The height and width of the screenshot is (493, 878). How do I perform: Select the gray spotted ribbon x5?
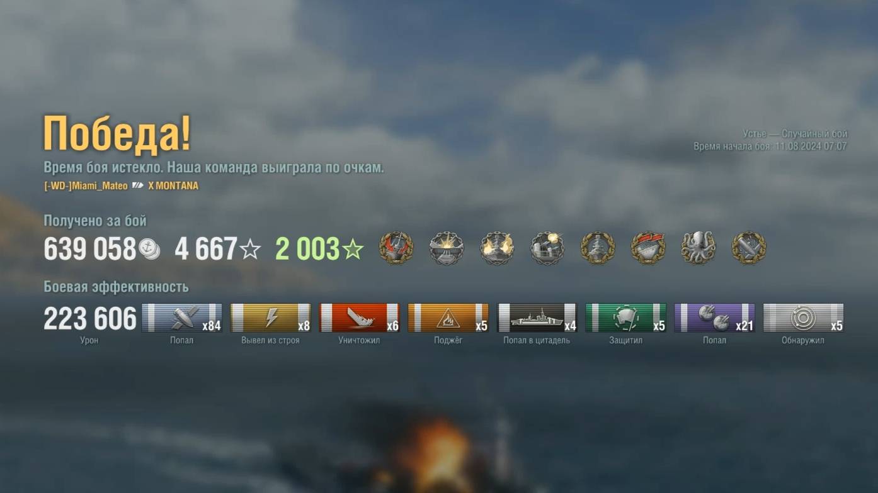tap(804, 318)
